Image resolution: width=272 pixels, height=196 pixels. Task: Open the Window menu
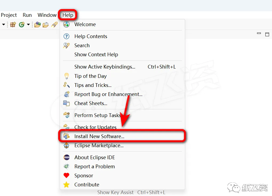pyautogui.click(x=47, y=15)
